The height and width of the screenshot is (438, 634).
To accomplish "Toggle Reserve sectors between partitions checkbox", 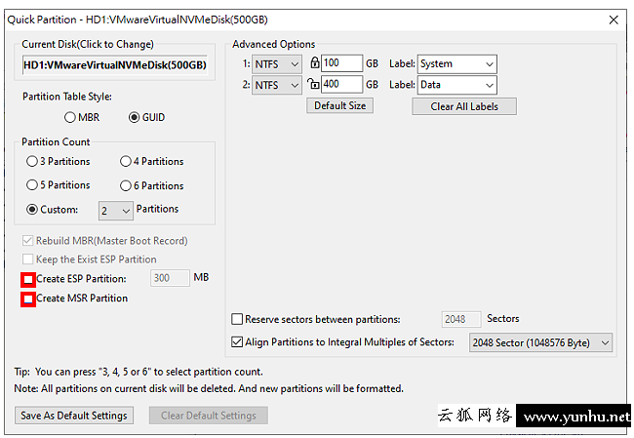I will (x=237, y=319).
